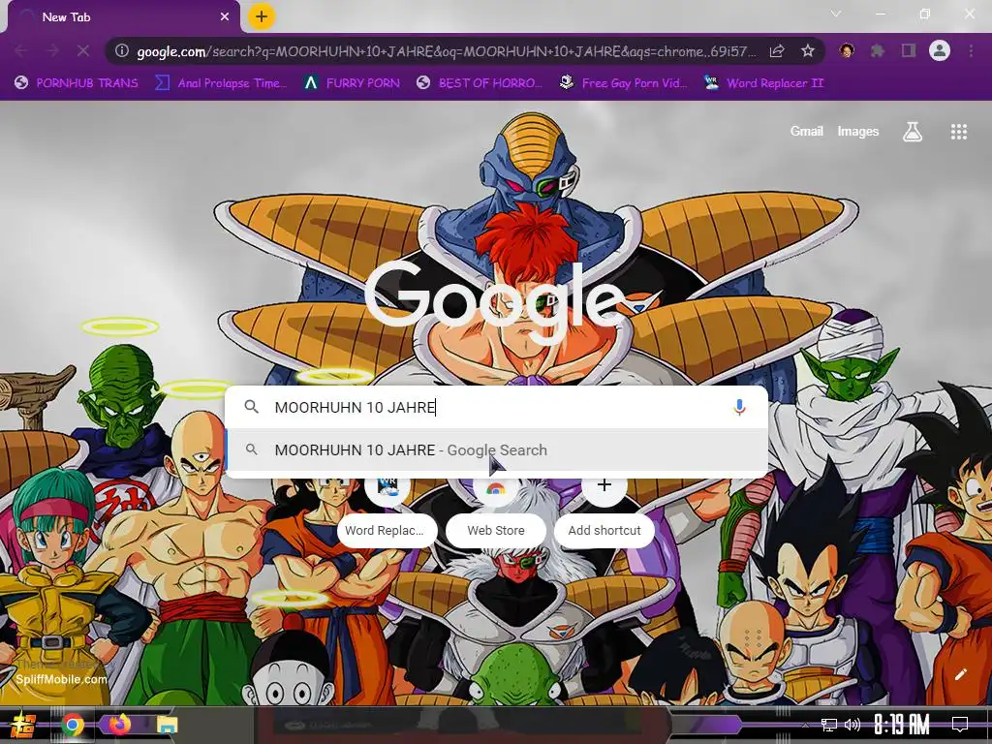Open Gmail link
Viewport: 992px width, 744px height.
point(806,131)
